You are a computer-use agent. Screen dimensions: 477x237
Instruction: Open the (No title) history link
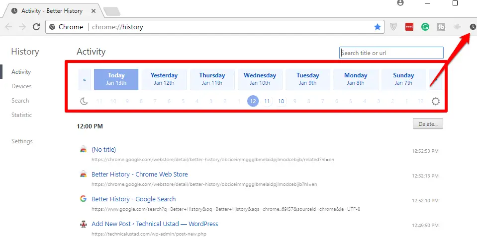pos(104,149)
